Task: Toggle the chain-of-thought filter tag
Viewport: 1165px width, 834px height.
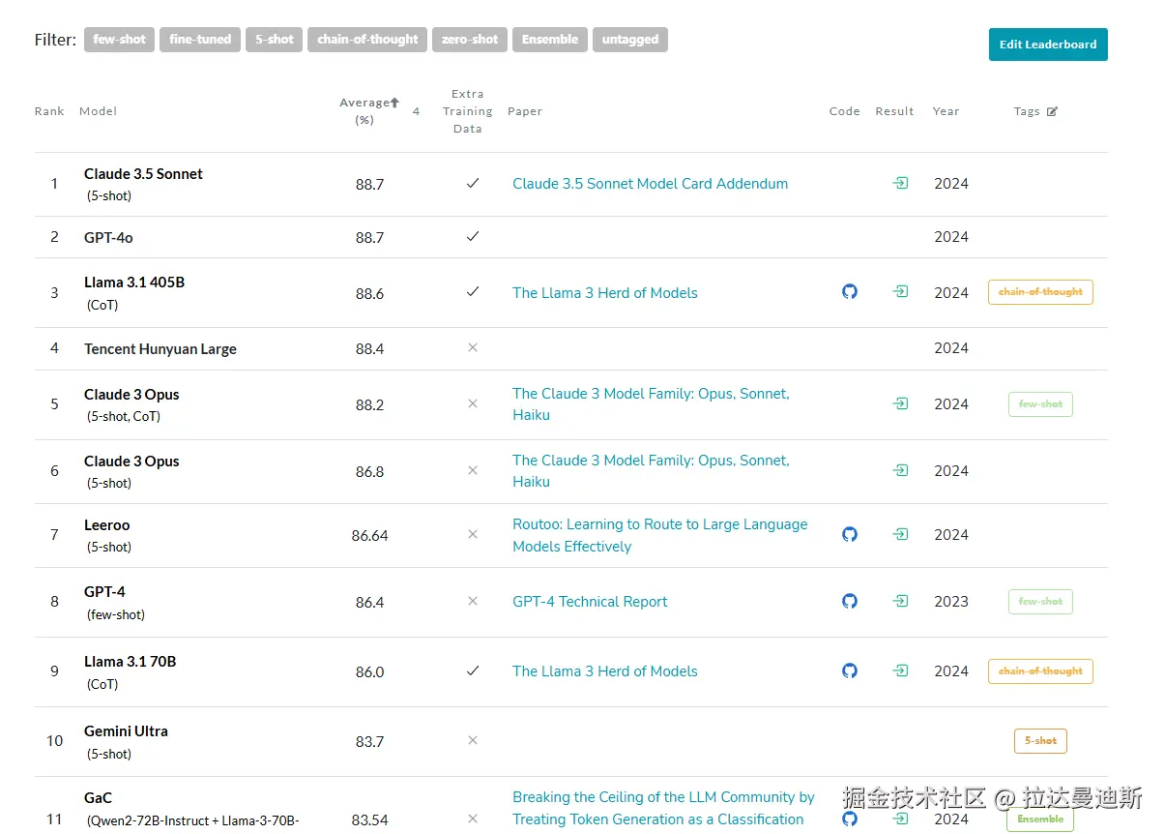Action: pyautogui.click(x=367, y=40)
